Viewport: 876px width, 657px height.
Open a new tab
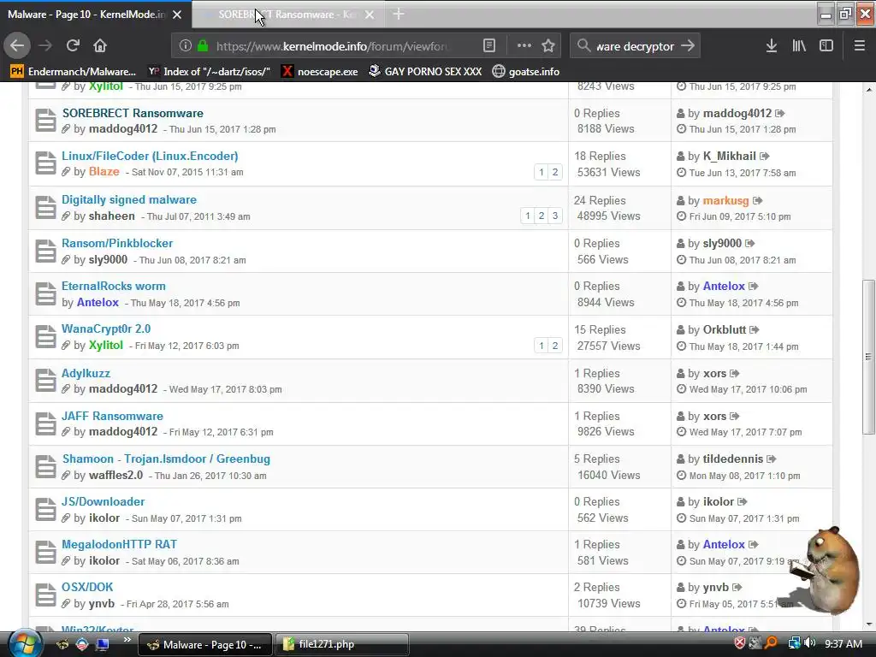point(399,14)
